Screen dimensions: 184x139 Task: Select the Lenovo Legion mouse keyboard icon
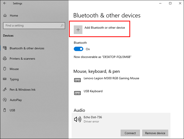77,80
